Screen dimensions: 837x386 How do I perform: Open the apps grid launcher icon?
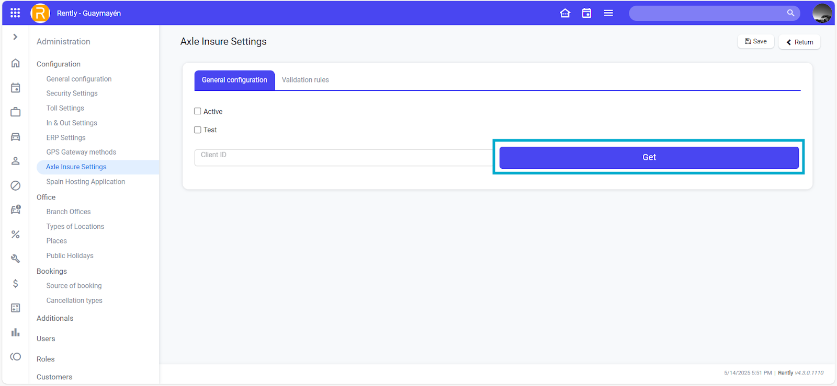[x=15, y=13]
